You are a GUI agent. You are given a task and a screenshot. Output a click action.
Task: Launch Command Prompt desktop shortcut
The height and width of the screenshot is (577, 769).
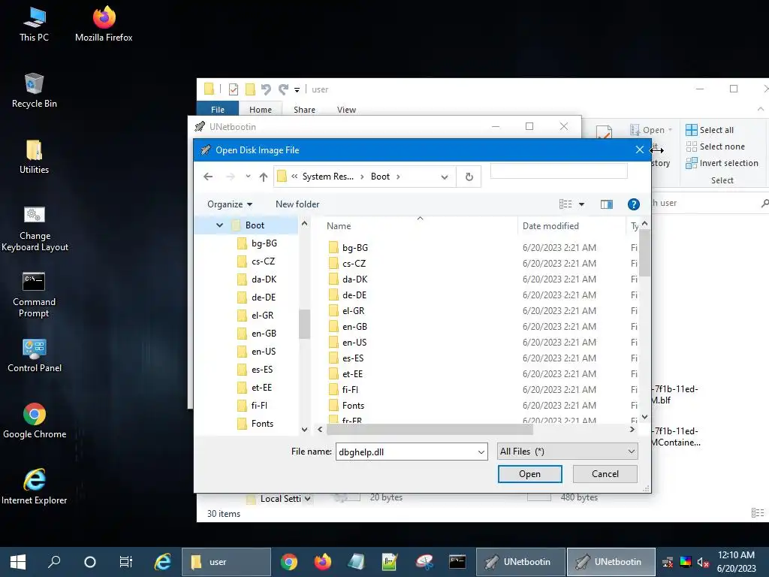pyautogui.click(x=34, y=295)
